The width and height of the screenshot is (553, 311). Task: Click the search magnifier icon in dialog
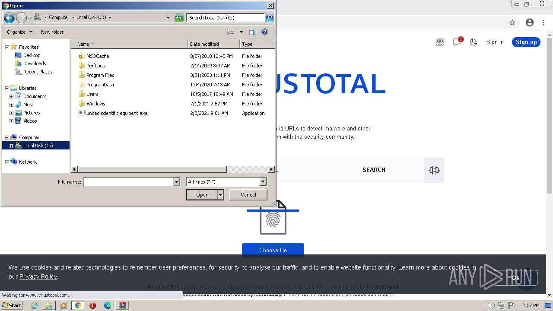269,18
